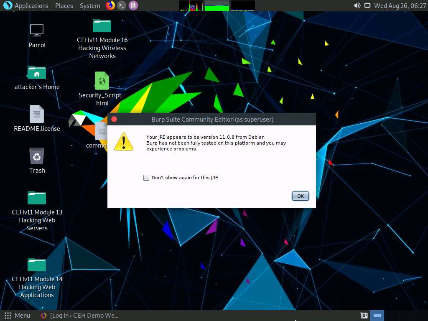Open the text editor launcher in top panel
The height and width of the screenshot is (321, 428).
tap(133, 5)
